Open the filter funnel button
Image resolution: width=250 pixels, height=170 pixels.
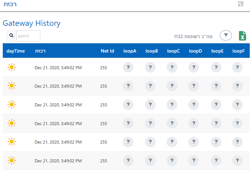[x=226, y=35]
